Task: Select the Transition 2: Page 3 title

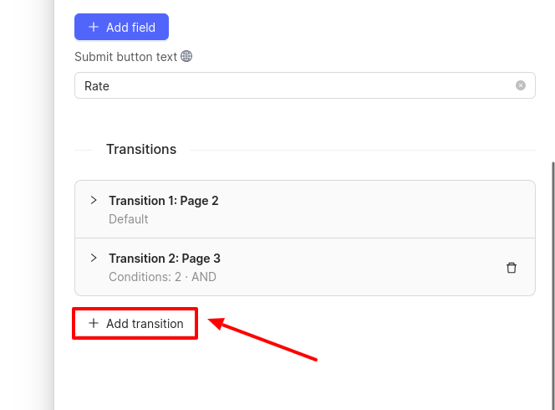Action: pos(165,259)
